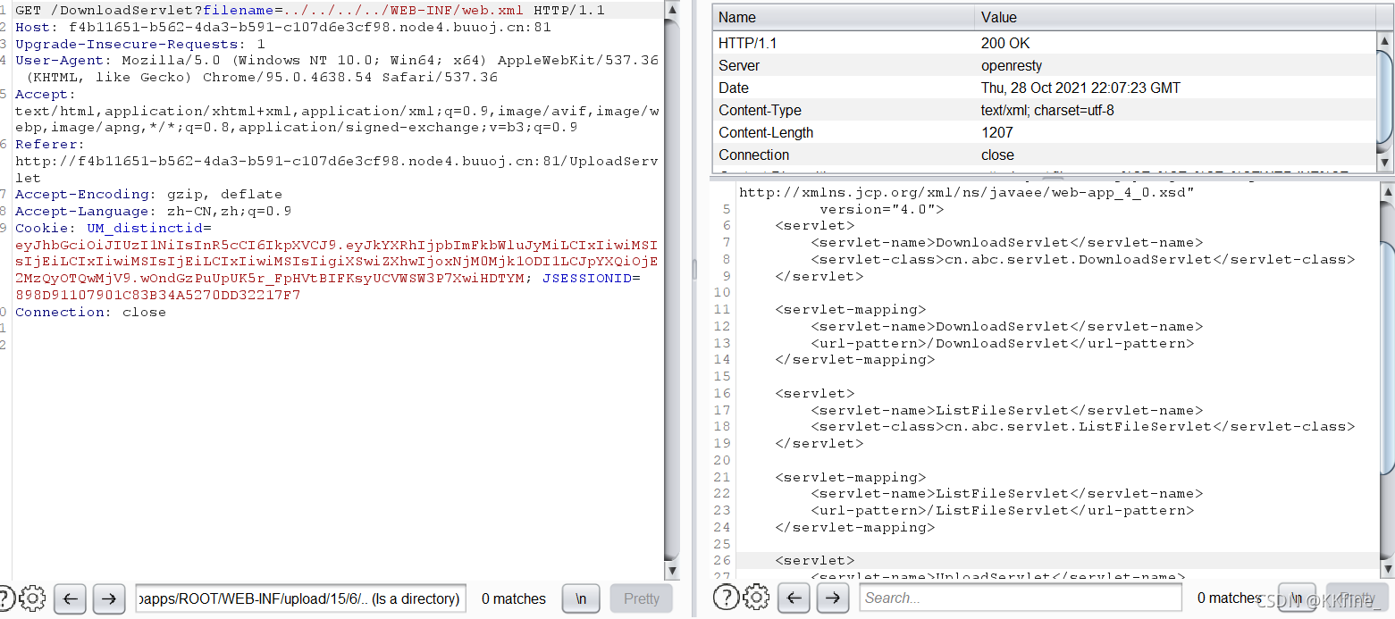Go to next match in response pane
The width and height of the screenshot is (1395, 619).
pos(833,598)
